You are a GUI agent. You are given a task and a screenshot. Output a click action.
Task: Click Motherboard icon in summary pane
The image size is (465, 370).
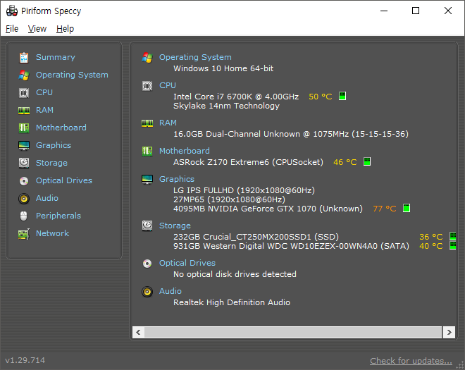147,151
